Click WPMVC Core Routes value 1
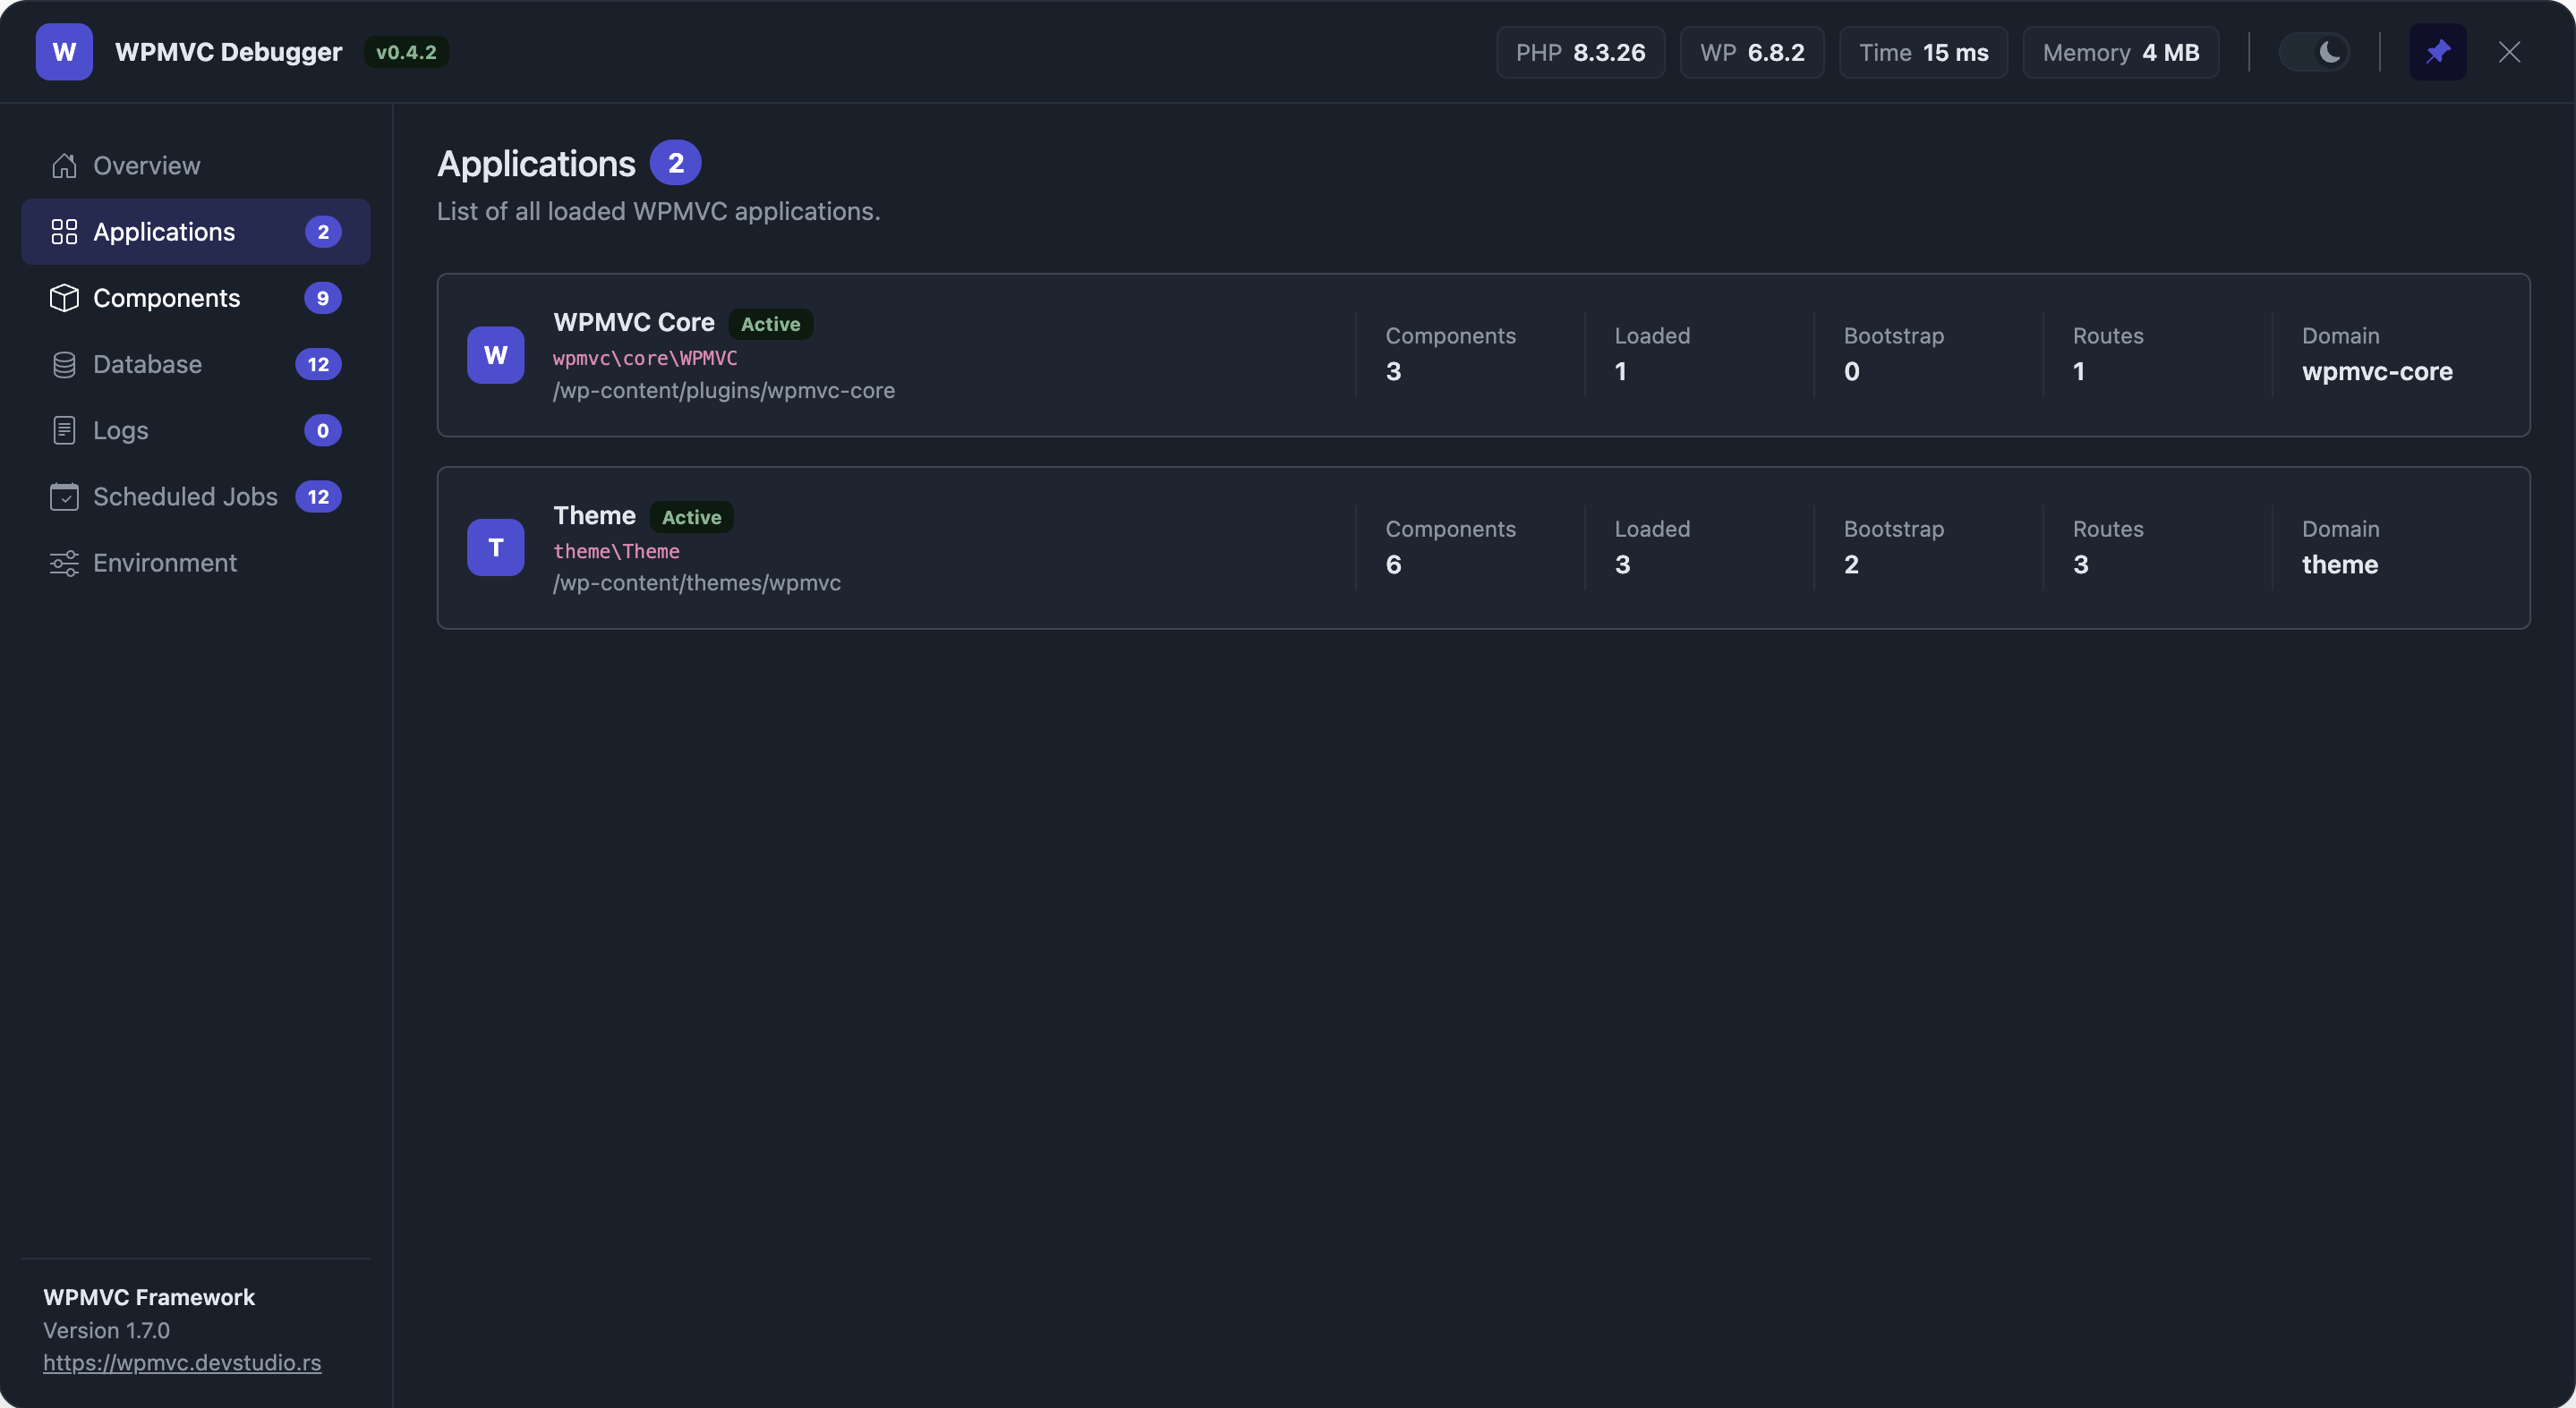2576x1408 pixels. tap(2078, 372)
